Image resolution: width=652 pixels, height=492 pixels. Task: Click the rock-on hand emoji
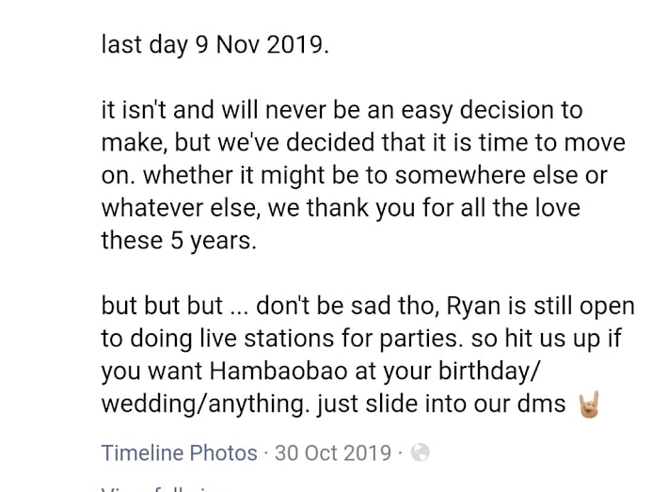click(x=588, y=404)
